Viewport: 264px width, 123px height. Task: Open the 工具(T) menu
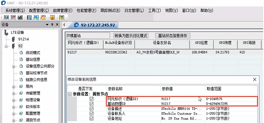click(x=154, y=10)
